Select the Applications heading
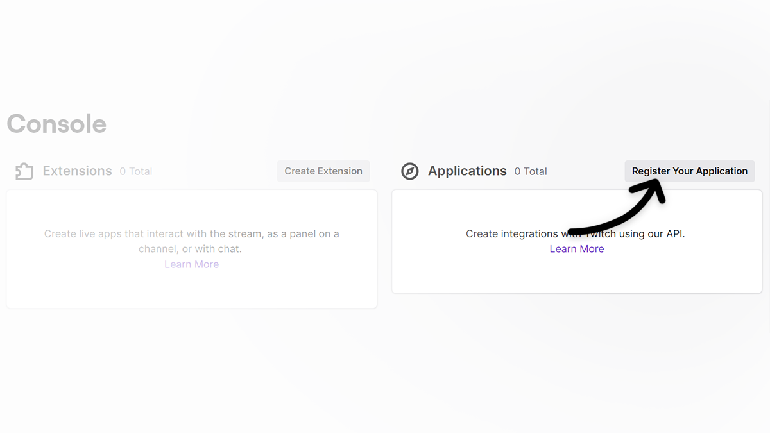 click(x=467, y=171)
